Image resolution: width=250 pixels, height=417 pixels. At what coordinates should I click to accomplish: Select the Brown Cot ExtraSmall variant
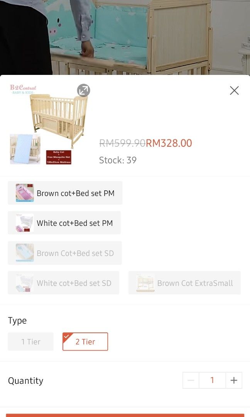184,283
